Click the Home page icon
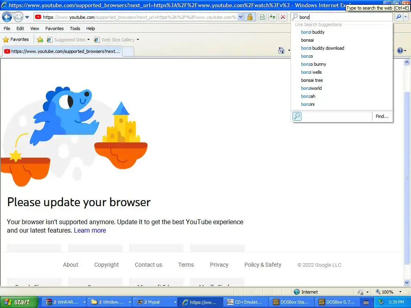 pos(281,50)
